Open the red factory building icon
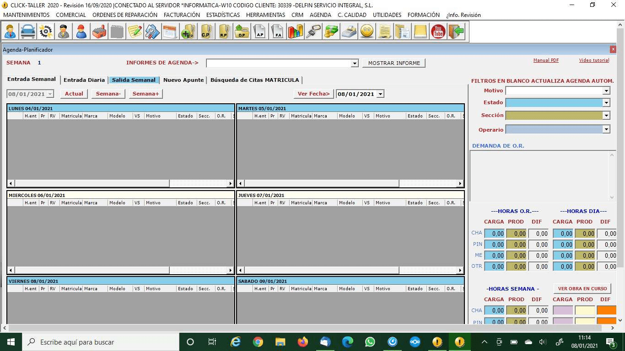 coord(99,32)
